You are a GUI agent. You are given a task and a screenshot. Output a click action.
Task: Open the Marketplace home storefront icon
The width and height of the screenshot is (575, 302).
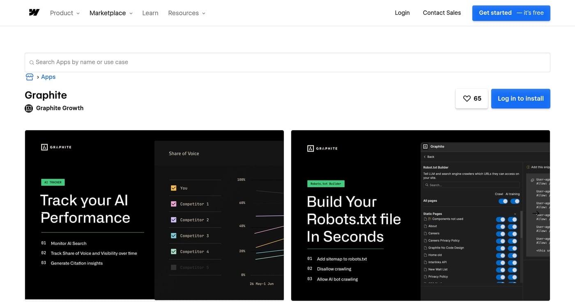29,77
